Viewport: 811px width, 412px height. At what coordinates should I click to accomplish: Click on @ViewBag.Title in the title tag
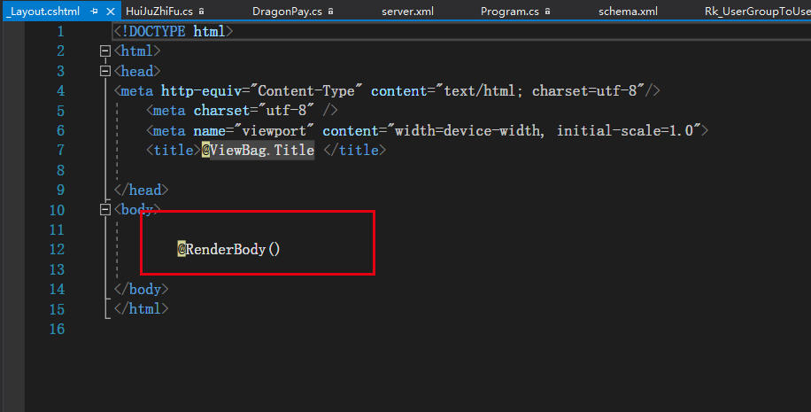pyautogui.click(x=258, y=150)
